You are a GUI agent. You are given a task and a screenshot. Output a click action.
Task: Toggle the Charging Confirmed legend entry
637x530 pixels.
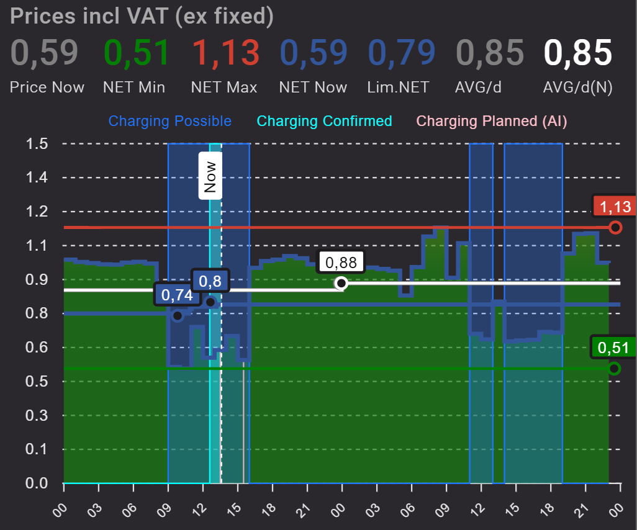(324, 121)
